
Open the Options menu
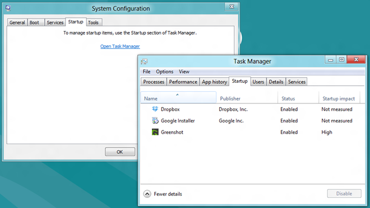tap(164, 72)
